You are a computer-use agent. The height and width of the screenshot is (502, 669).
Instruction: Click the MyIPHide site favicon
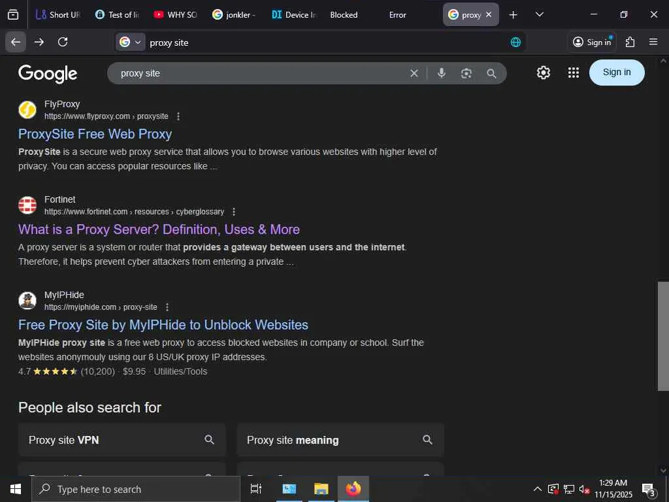click(x=27, y=301)
